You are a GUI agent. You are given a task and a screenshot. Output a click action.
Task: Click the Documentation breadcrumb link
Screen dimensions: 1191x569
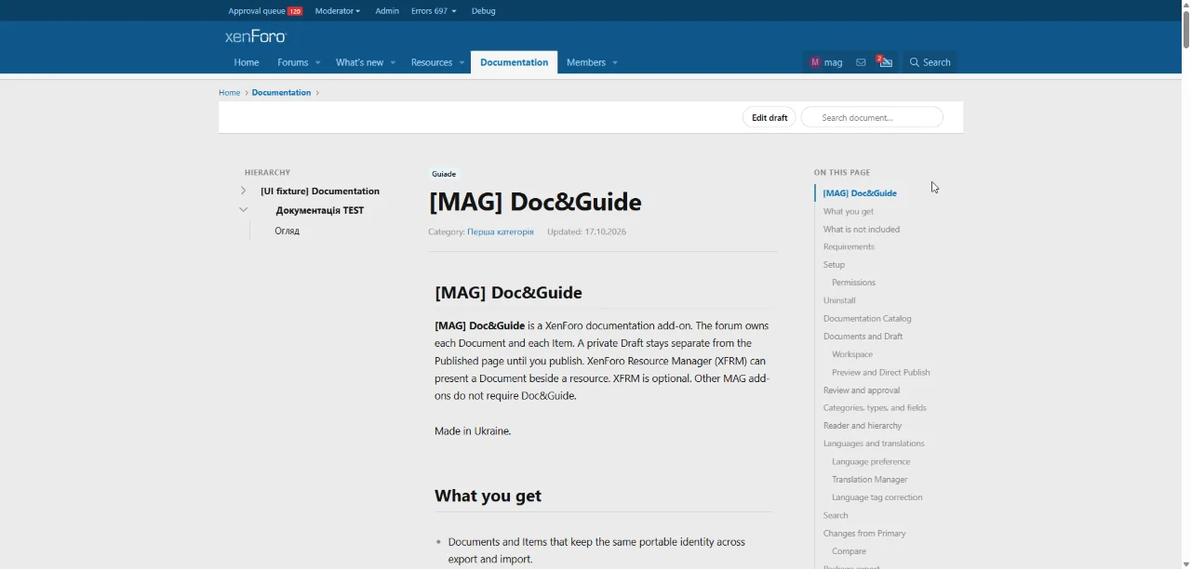click(281, 93)
